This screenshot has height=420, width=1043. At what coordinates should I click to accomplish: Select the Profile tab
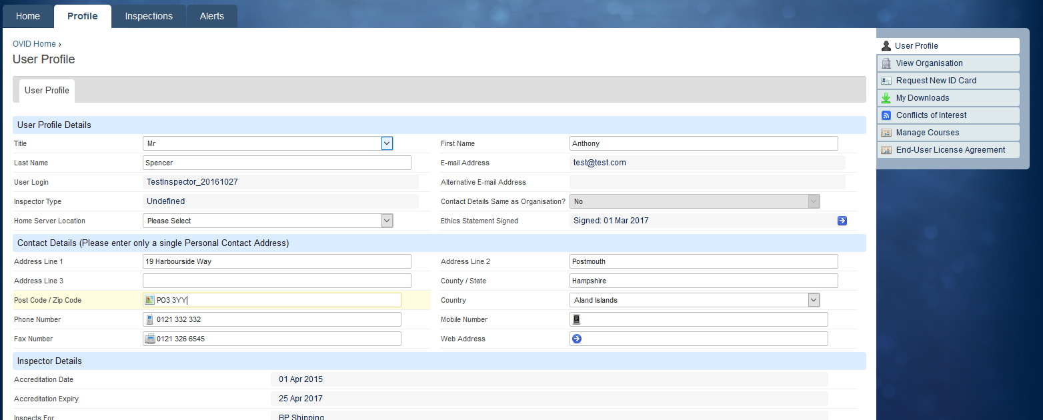click(x=83, y=16)
